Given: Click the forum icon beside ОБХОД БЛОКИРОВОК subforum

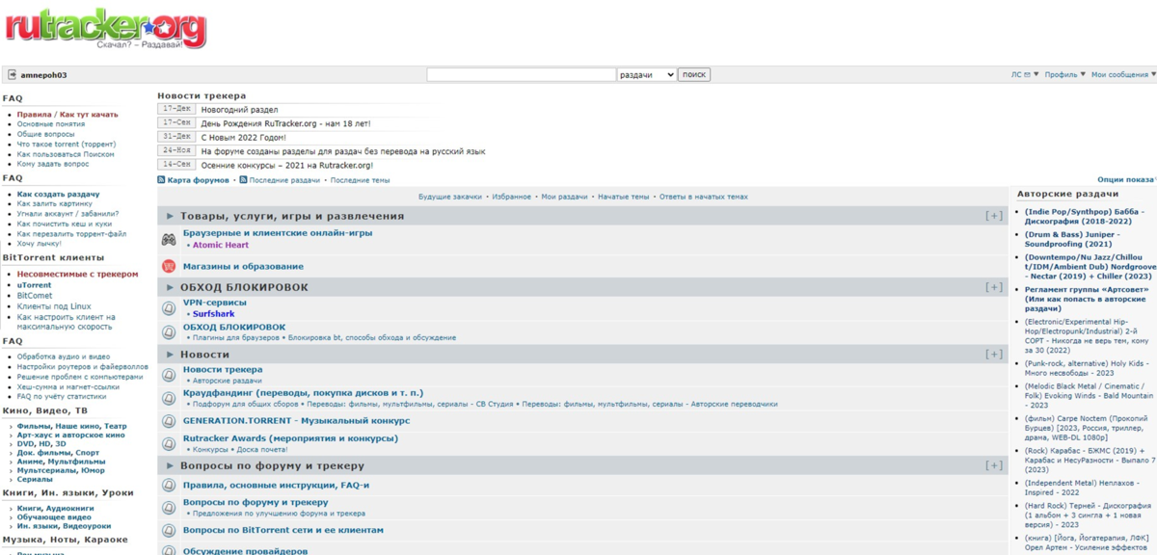Looking at the screenshot, I should 169,331.
